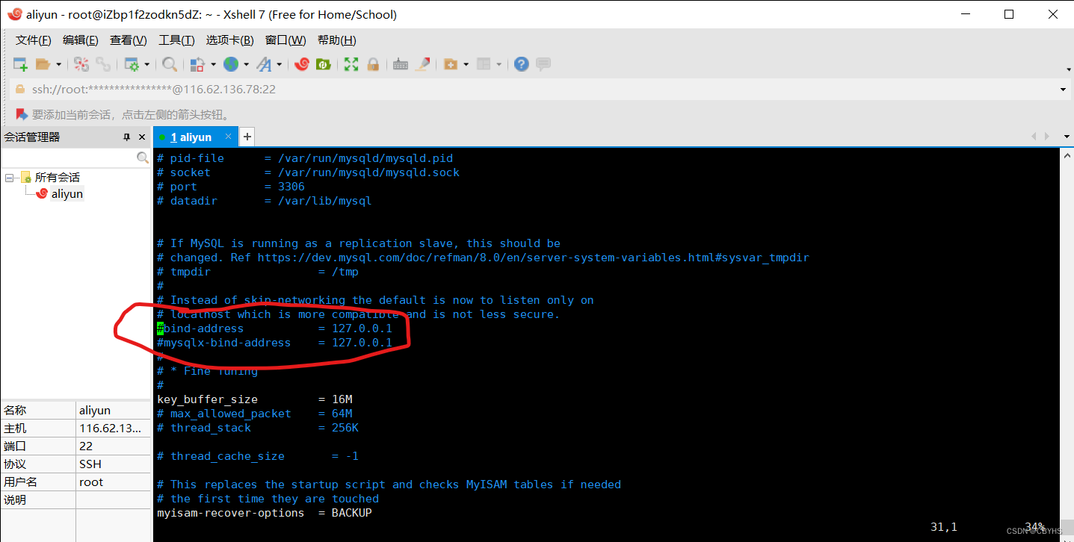Launch Xftp from the toolbar
This screenshot has width=1074, height=542.
[323, 64]
